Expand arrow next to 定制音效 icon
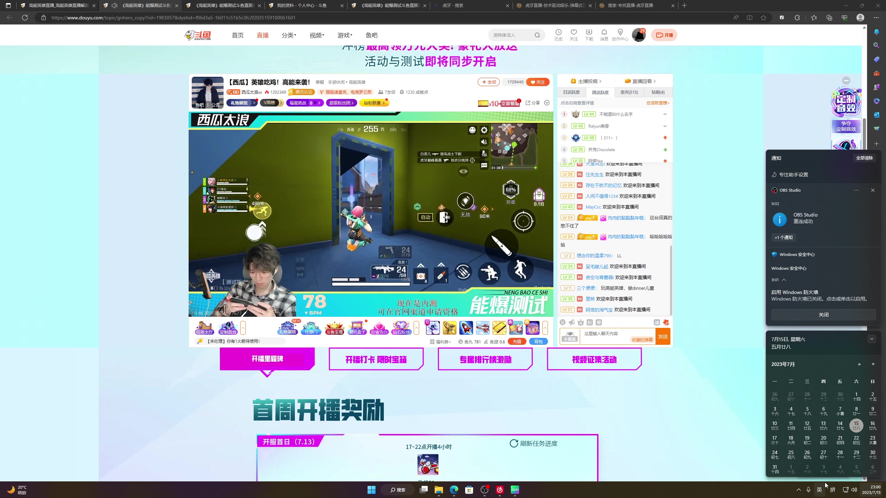 [243, 328]
